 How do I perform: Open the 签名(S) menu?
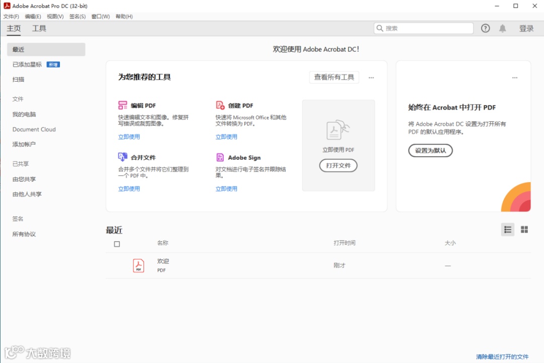78,16
